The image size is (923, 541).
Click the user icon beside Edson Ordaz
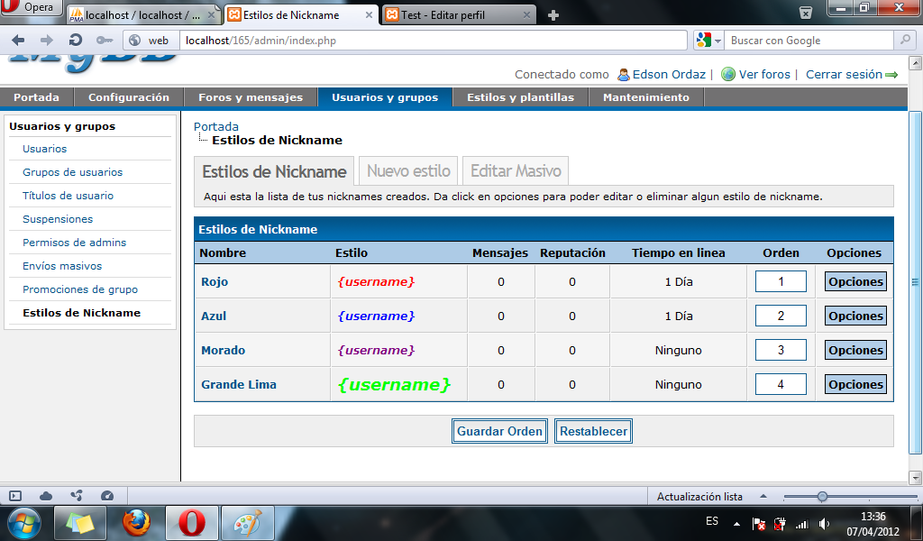624,75
